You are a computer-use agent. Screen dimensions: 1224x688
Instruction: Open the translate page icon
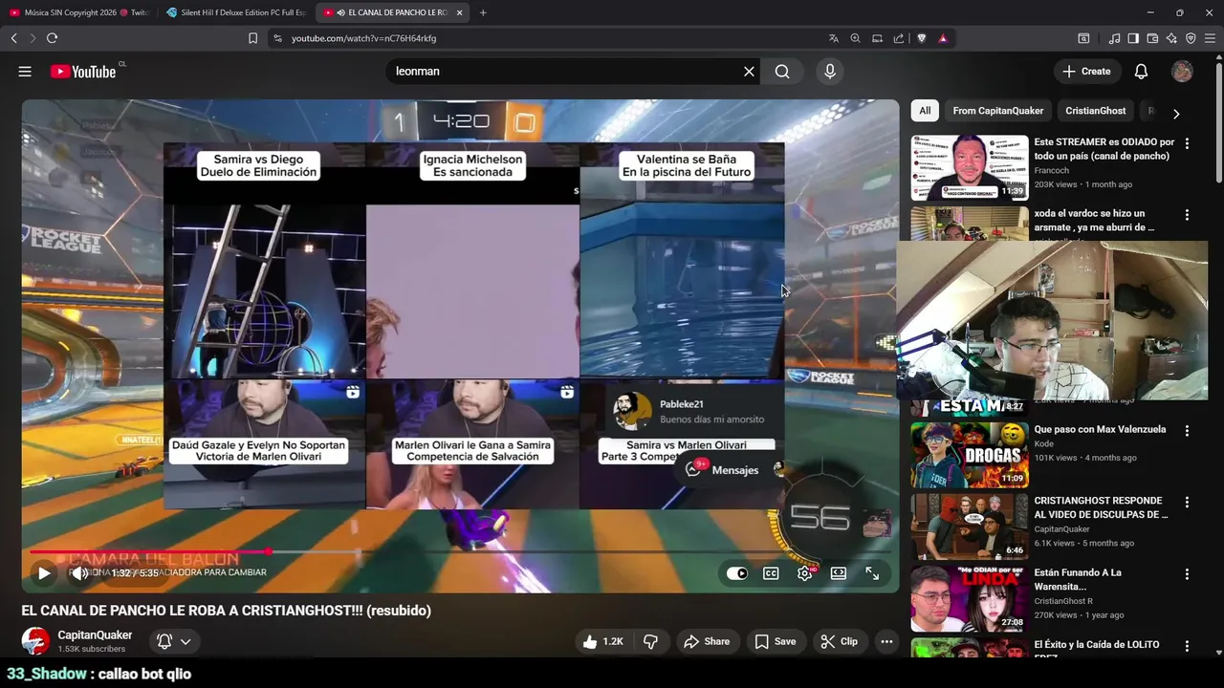[x=834, y=38]
